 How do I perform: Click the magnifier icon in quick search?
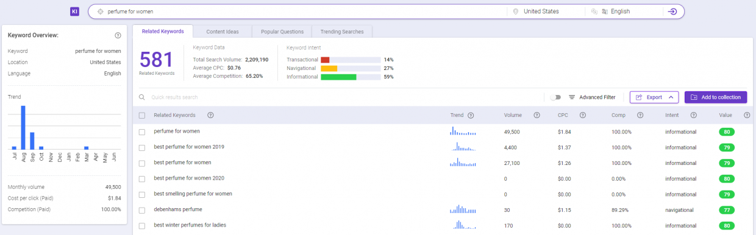141,97
